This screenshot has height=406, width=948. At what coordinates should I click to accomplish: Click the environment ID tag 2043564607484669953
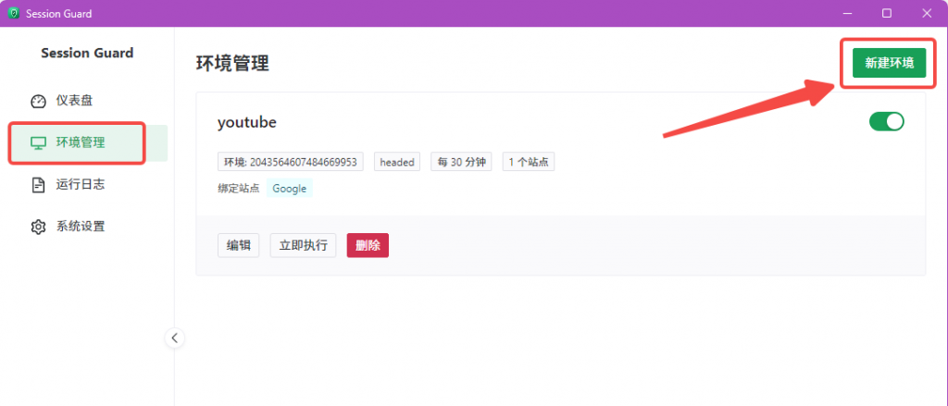coord(290,162)
